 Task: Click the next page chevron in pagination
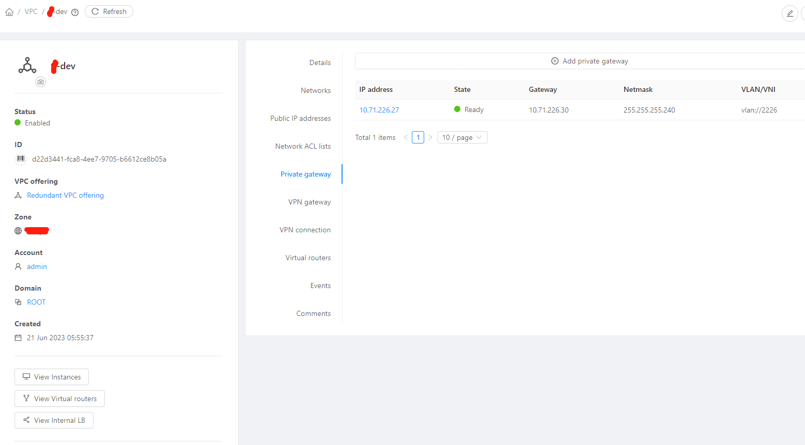[x=430, y=137]
